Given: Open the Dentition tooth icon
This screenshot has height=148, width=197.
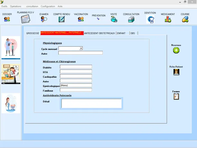Looking at the screenshot, I should [x=150, y=19].
